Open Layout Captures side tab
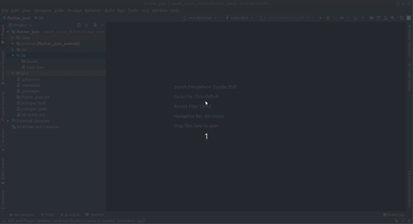Viewport: 413px width, 224px height. click(x=3, y=107)
